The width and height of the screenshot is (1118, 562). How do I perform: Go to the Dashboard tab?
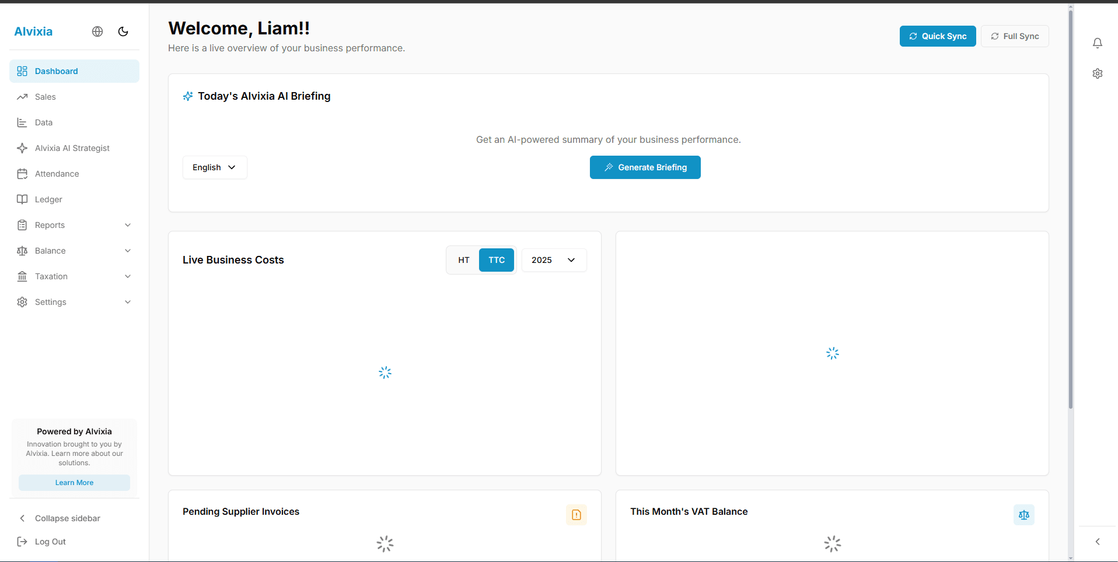tap(55, 71)
